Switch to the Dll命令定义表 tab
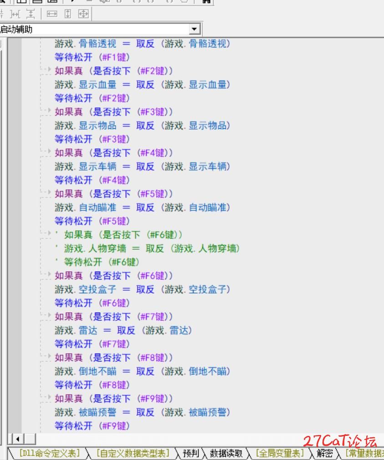This screenshot has height=460, width=384. (x=49, y=453)
